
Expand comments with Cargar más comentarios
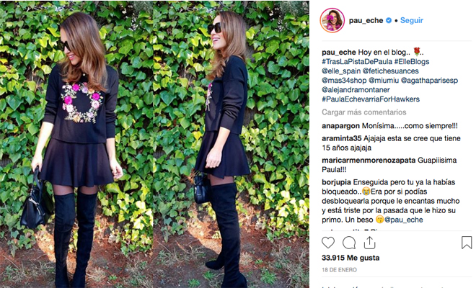[364, 112]
